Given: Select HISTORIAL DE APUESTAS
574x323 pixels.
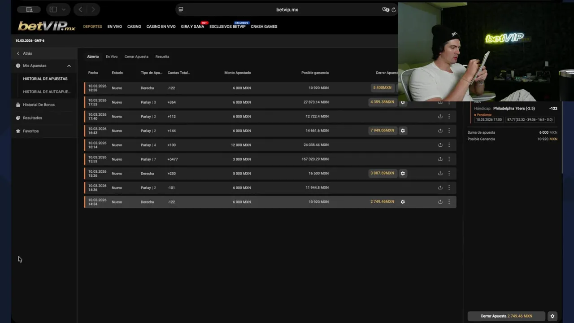Looking at the screenshot, I should click(45, 79).
